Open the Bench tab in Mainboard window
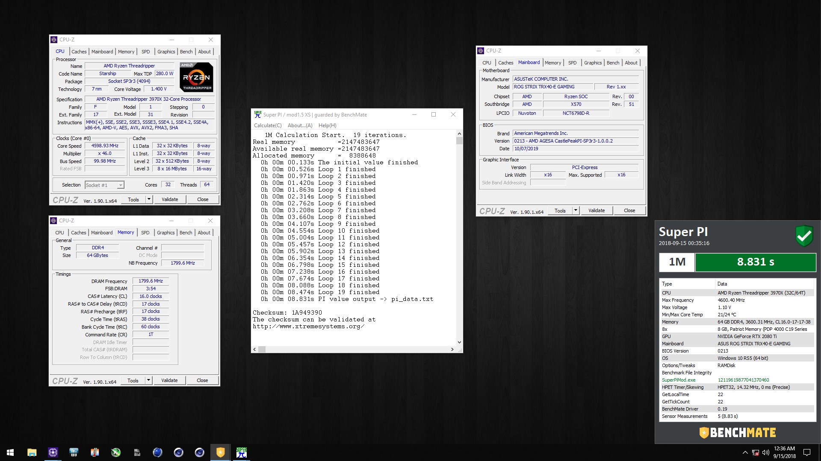 [x=613, y=63]
